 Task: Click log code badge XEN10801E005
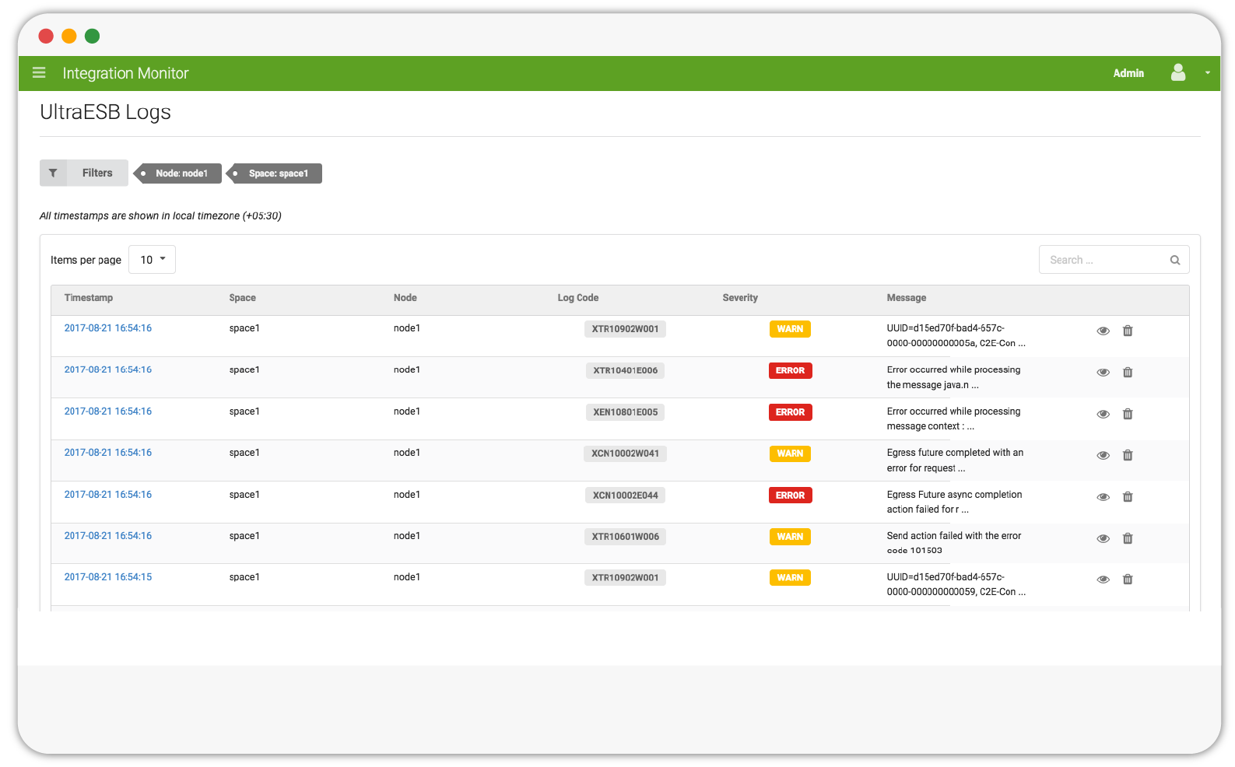tap(625, 412)
